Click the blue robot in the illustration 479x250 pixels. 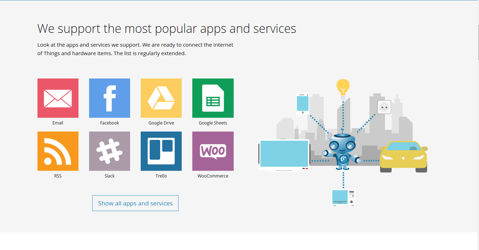(342, 151)
